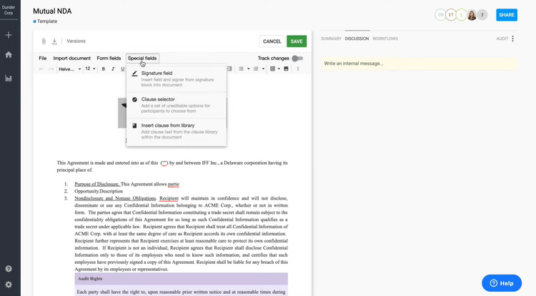
Task: Click the Clause selector round icon
Action: click(134, 100)
